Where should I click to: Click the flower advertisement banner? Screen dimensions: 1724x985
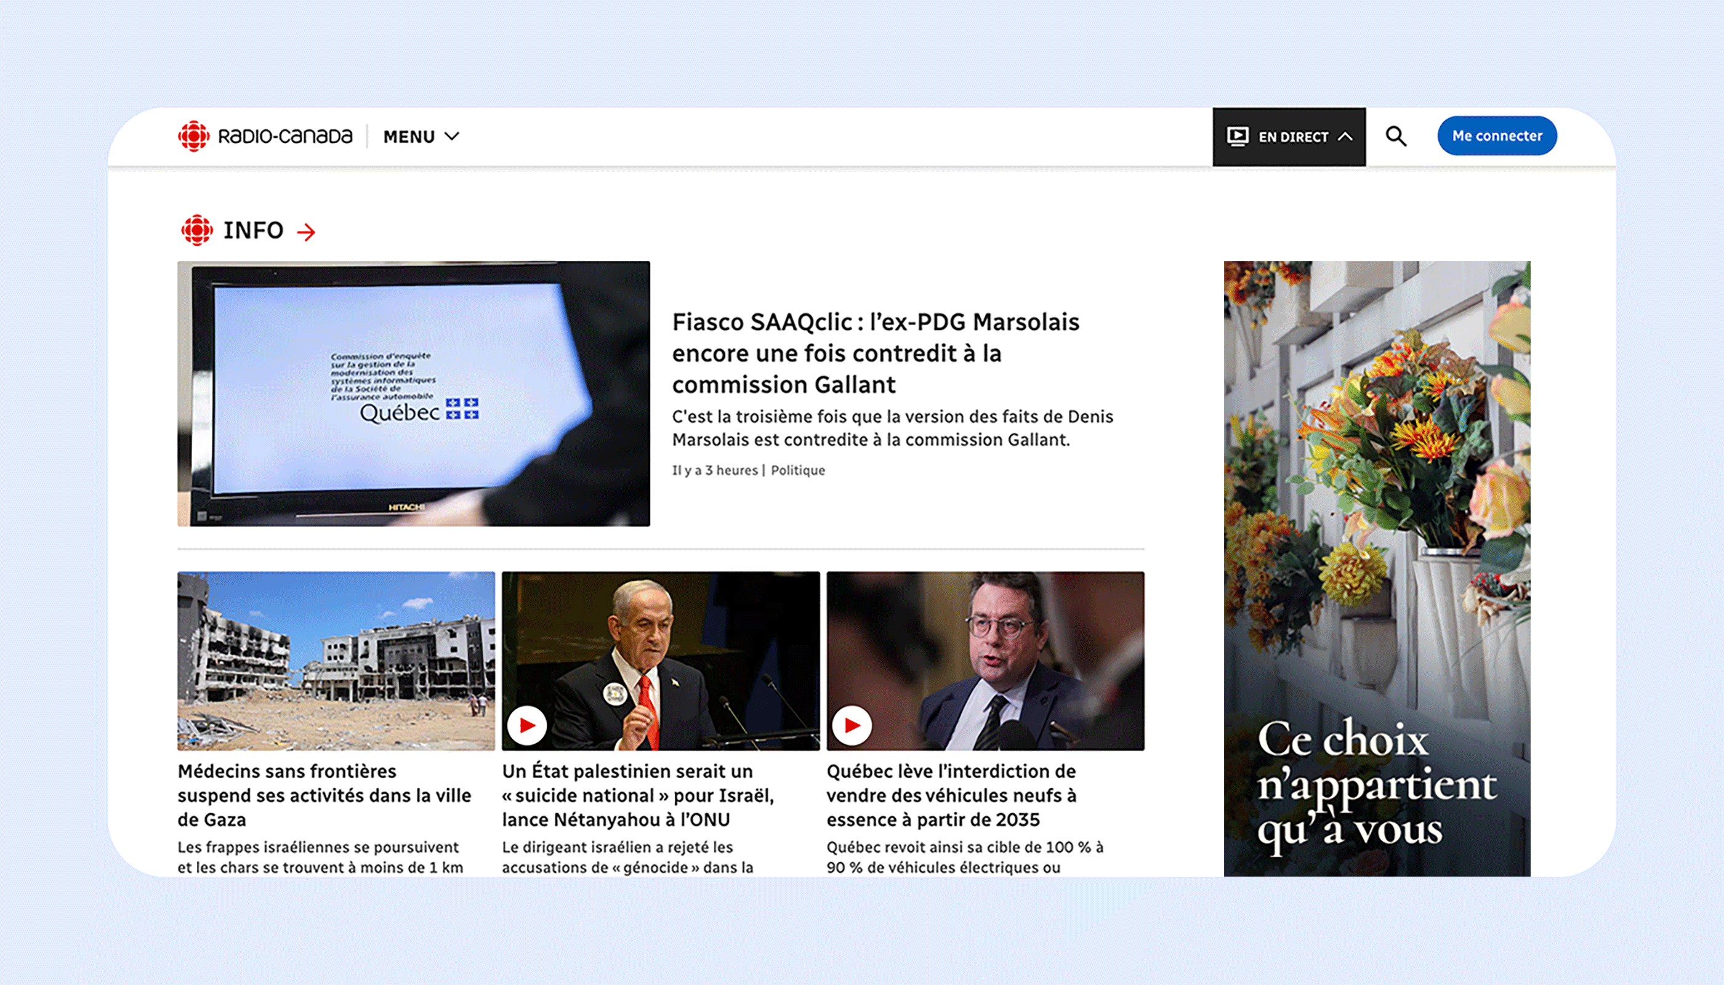coord(1377,569)
